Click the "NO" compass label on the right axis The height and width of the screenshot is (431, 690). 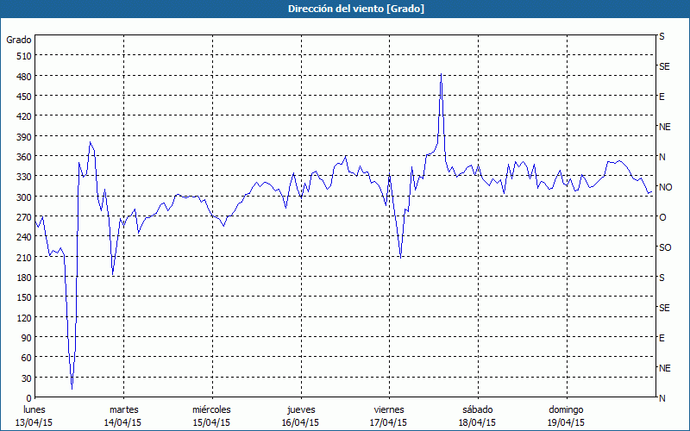pos(665,187)
